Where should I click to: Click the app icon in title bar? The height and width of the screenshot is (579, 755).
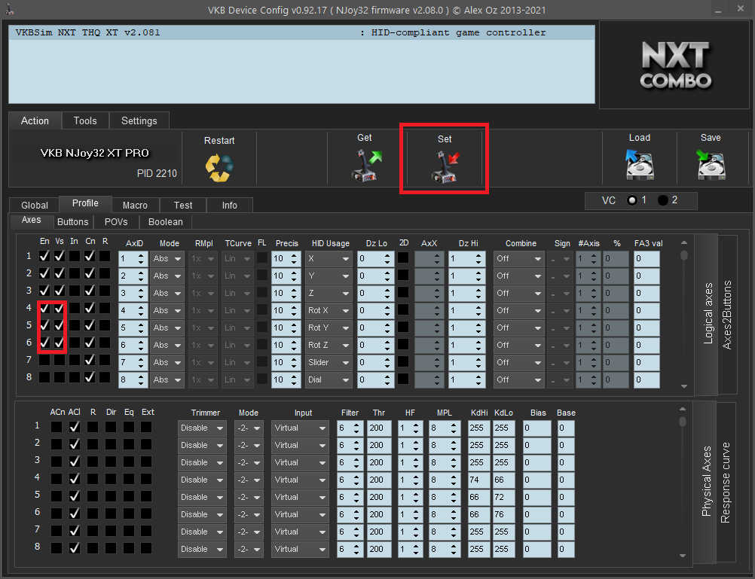click(x=9, y=10)
